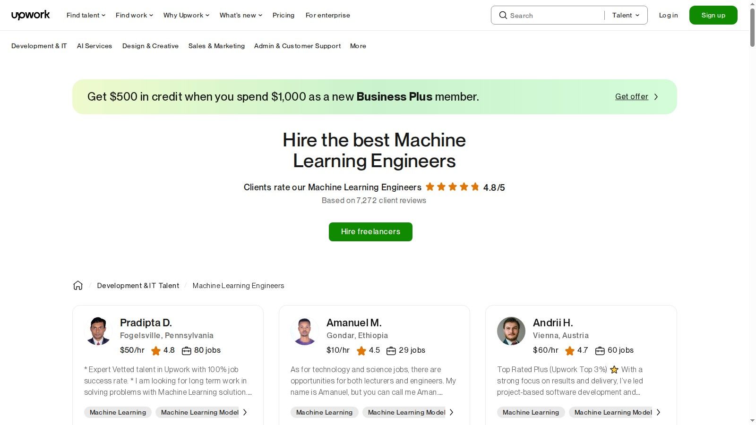Click the Upwork logo
The image size is (756, 425).
click(30, 15)
